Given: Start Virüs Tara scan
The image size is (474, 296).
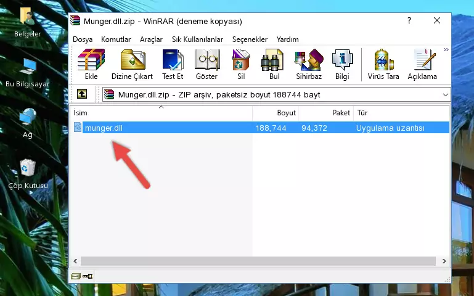Looking at the screenshot, I should click(x=383, y=64).
